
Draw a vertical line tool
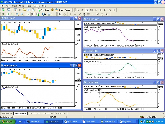[70, 14]
